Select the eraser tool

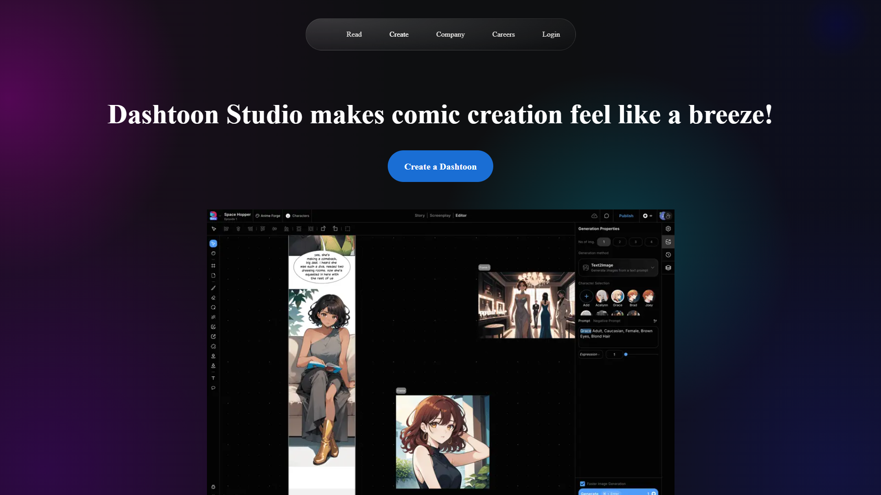pos(213,298)
